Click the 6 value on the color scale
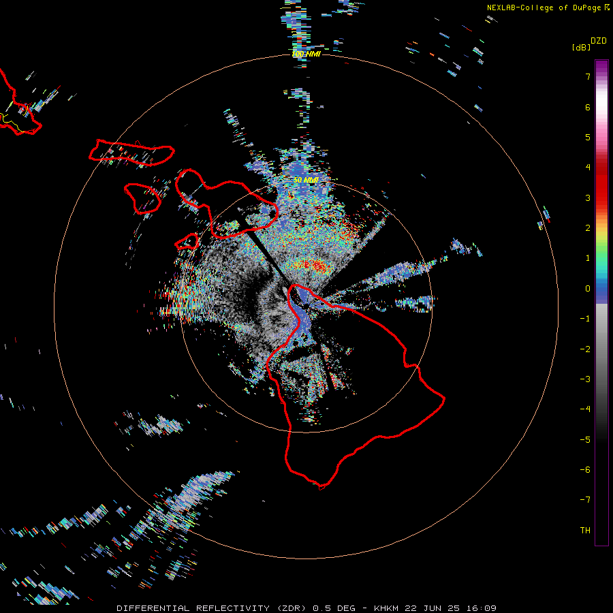 [588, 107]
